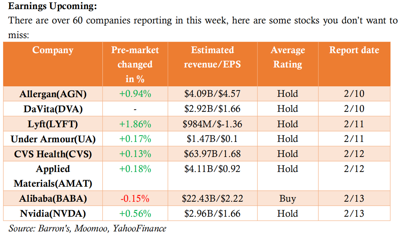This screenshot has height=237, width=401.
Task: Click the Nvidia(NVDA) company cell
Action: pos(53,214)
